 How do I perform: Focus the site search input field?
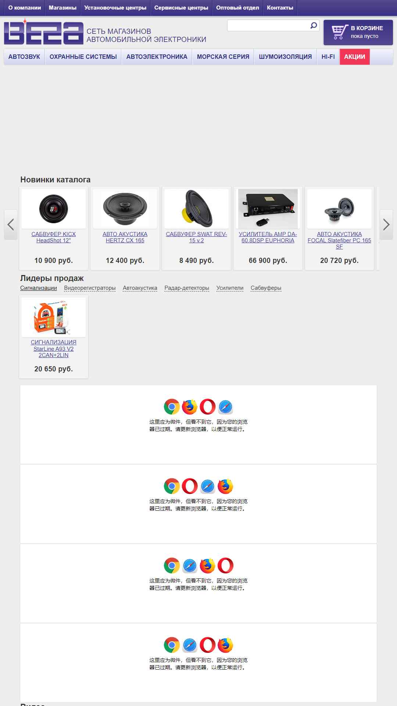click(269, 25)
